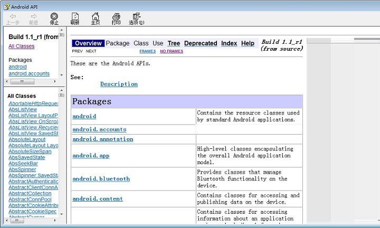
Task: Click the Stop (停止) toolbar icon
Action: [54, 18]
